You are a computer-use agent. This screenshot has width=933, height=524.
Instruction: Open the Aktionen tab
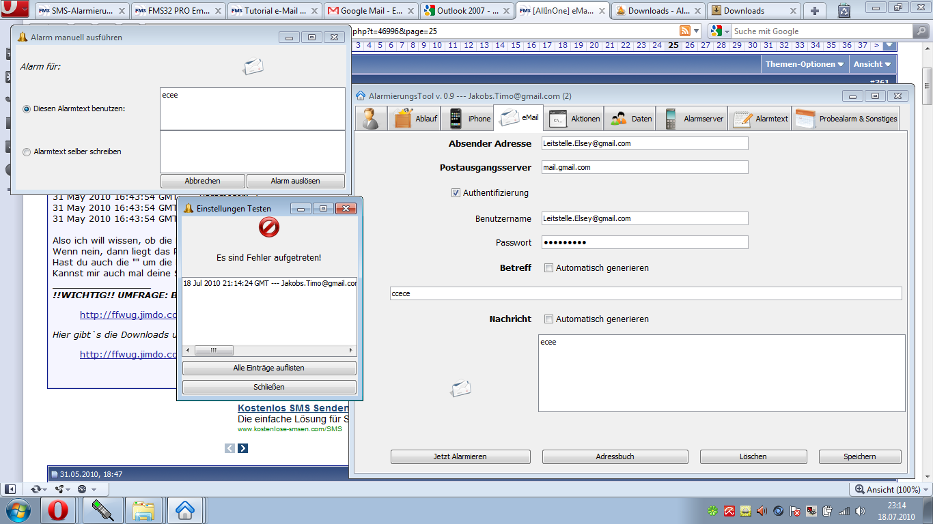pyautogui.click(x=573, y=118)
